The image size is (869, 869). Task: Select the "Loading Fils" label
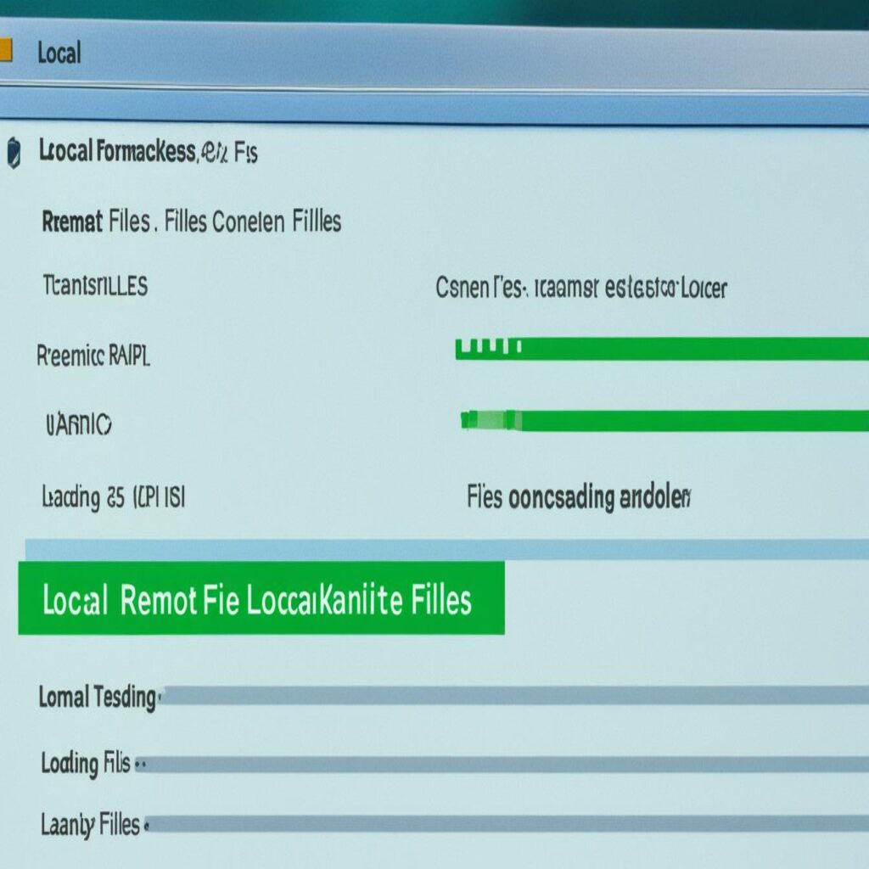click(86, 764)
